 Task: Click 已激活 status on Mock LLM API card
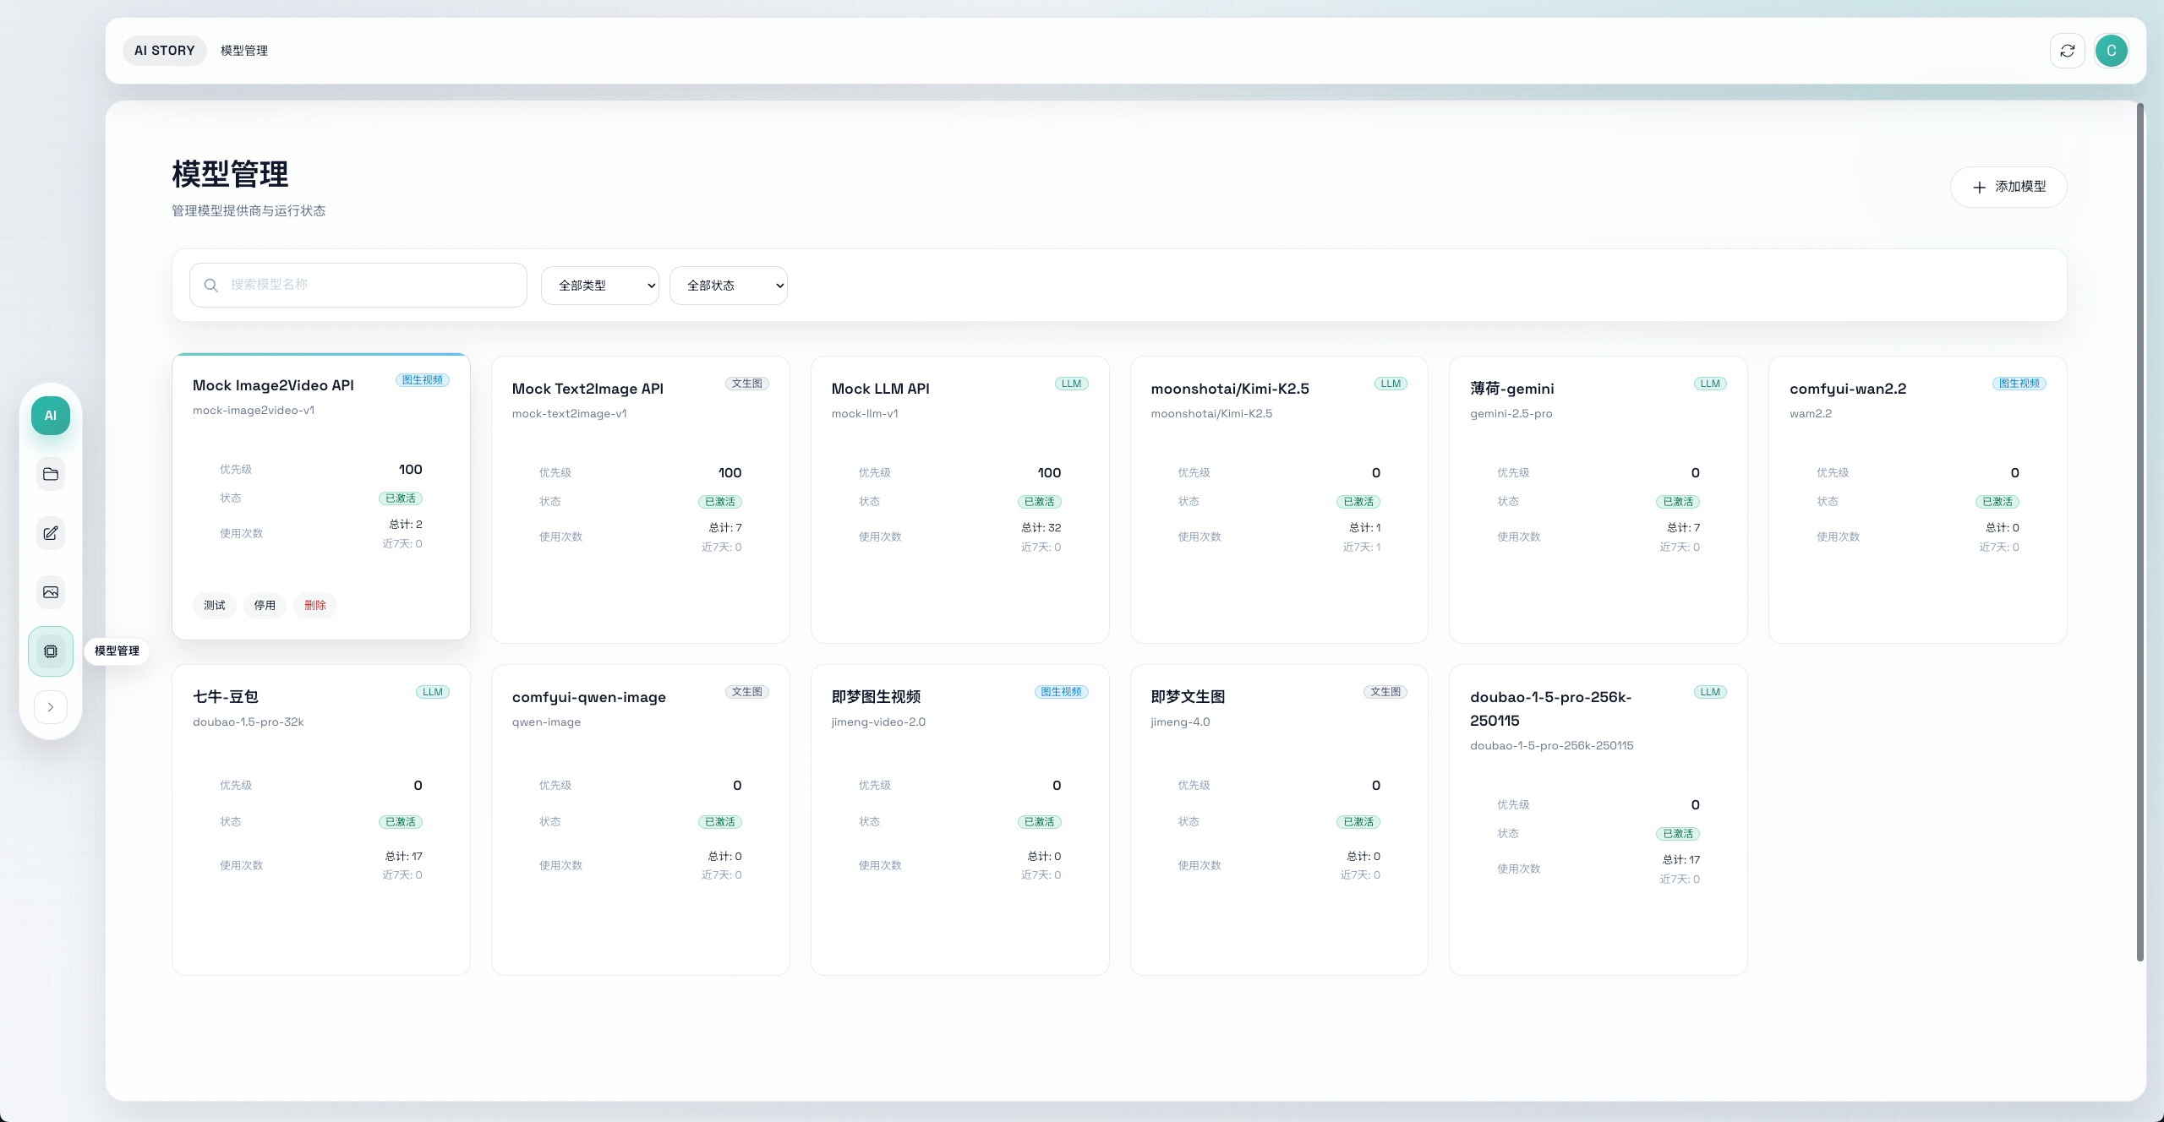[1040, 502]
